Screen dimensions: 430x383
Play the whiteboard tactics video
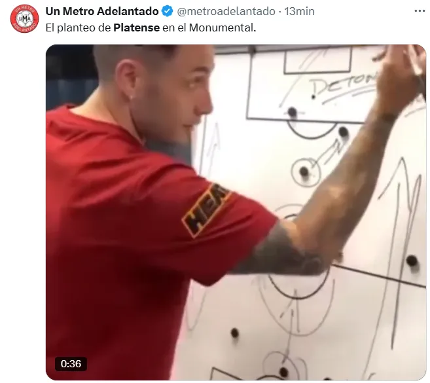236,212
